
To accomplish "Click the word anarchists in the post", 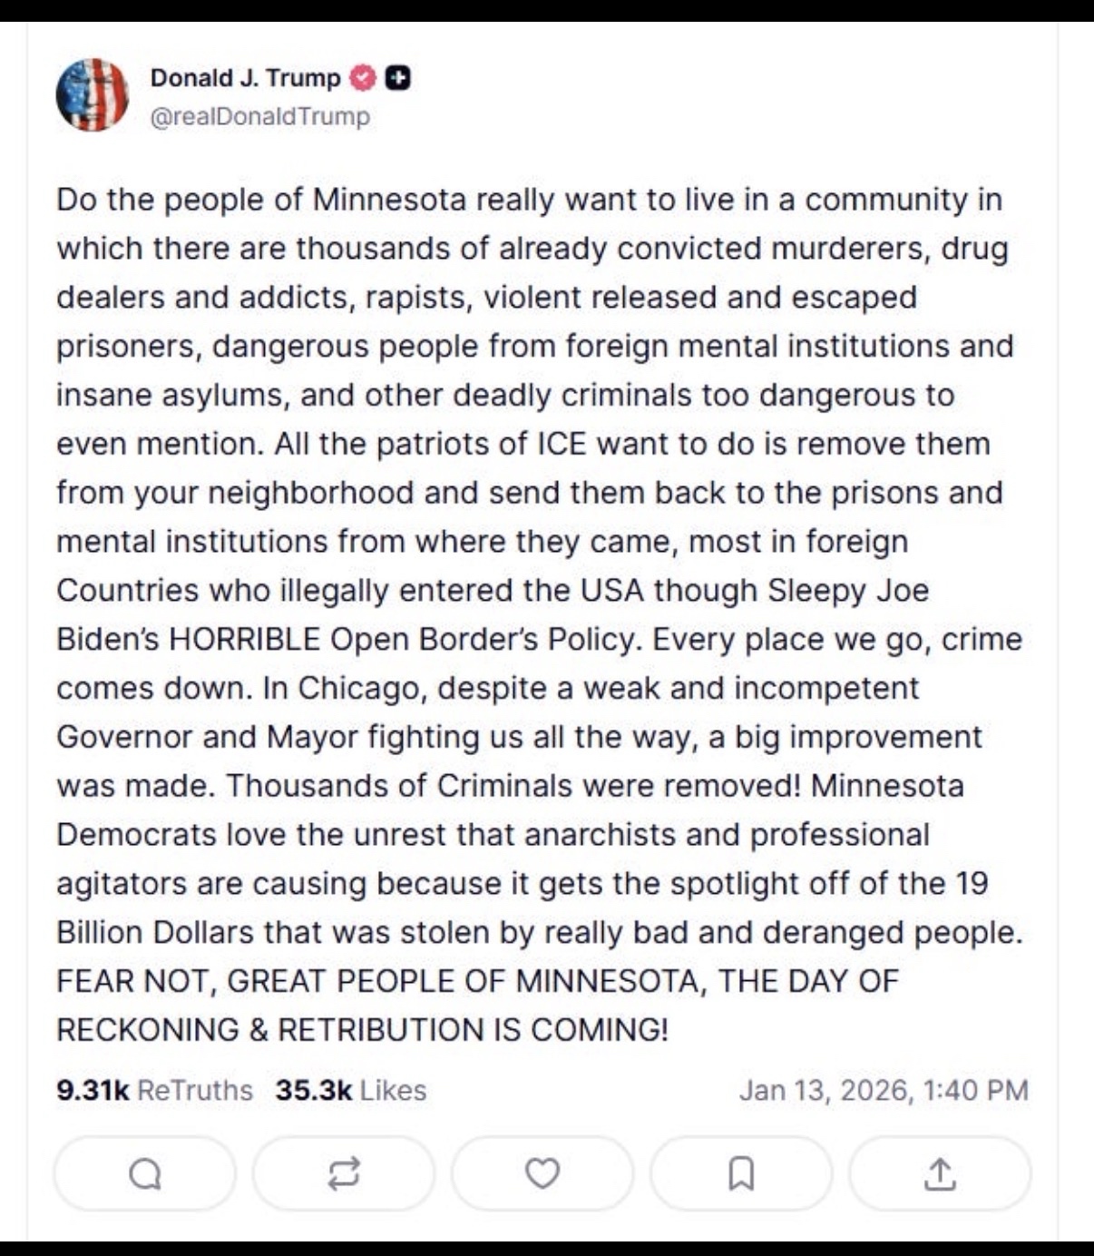I will [600, 835].
